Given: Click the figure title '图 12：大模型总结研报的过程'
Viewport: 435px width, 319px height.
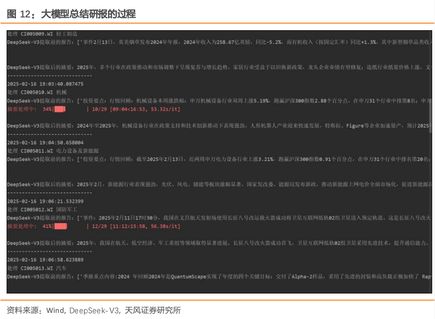Looking at the screenshot, I should coord(71,14).
